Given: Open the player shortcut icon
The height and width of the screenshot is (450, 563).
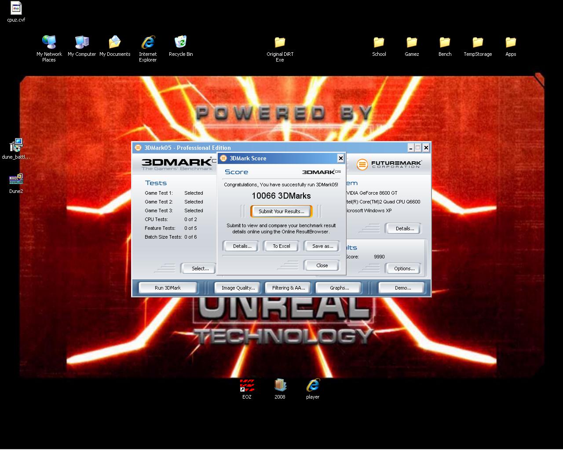Looking at the screenshot, I should (313, 385).
